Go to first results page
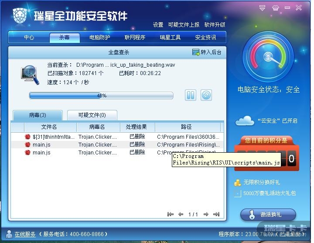314x243 pixels. (171, 214)
